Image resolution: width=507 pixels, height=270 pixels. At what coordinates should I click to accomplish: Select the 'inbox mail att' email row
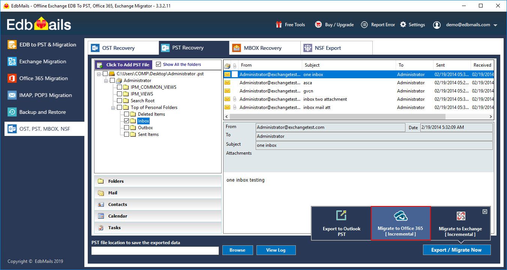(x=358, y=107)
